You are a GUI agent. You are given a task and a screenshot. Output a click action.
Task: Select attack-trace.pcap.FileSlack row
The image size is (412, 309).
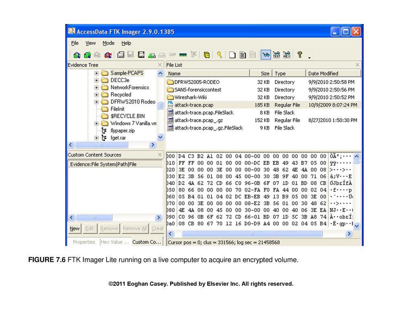(264, 113)
